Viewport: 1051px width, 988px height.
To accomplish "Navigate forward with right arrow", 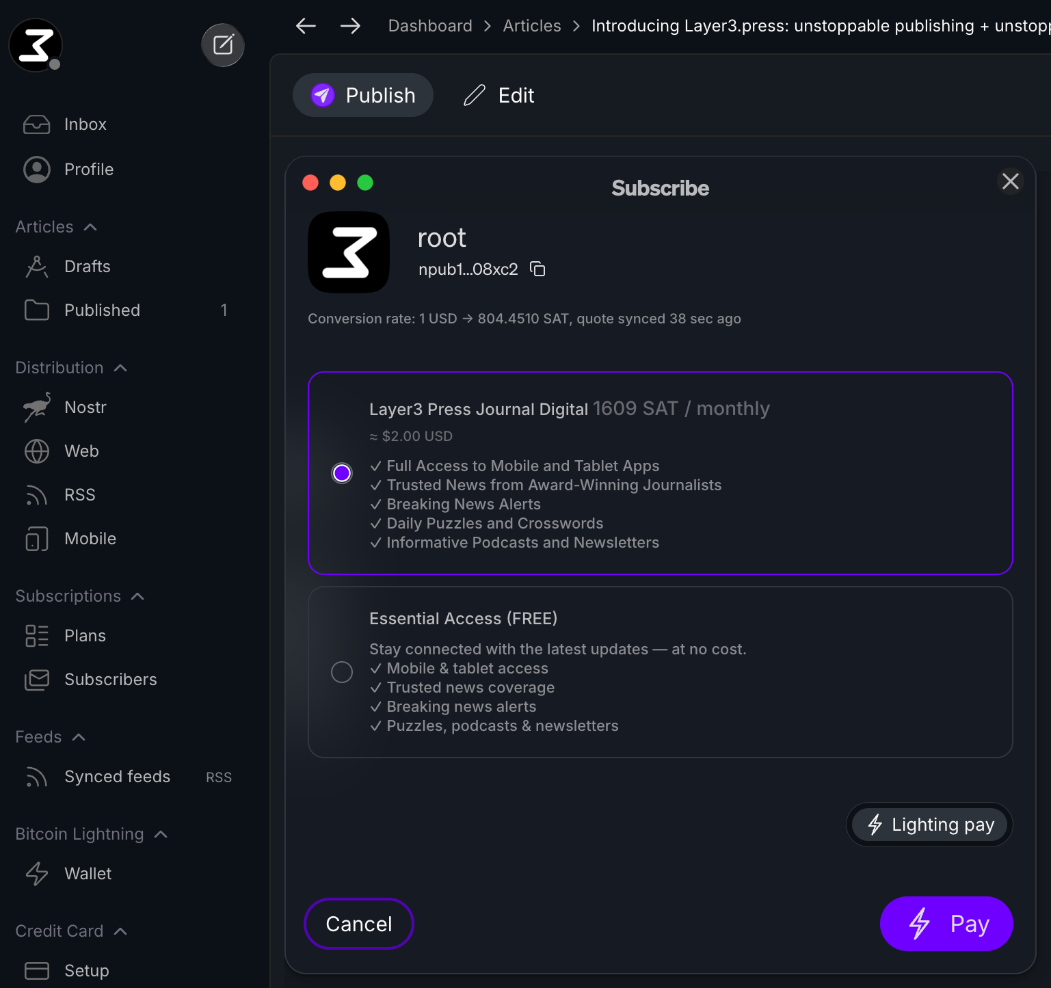I will pyautogui.click(x=350, y=26).
